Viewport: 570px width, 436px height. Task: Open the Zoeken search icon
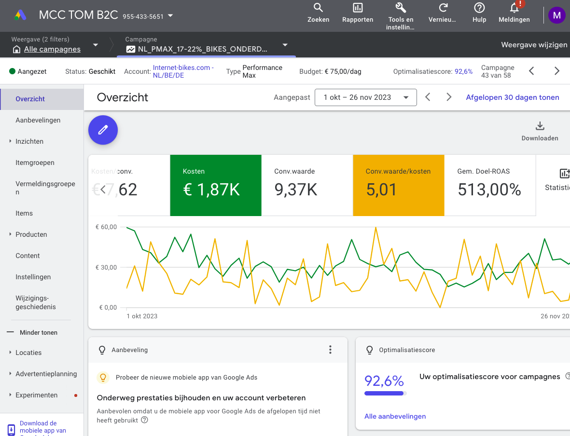pos(318,8)
